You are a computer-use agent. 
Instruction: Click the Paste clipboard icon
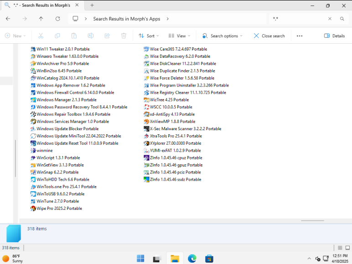(74, 36)
